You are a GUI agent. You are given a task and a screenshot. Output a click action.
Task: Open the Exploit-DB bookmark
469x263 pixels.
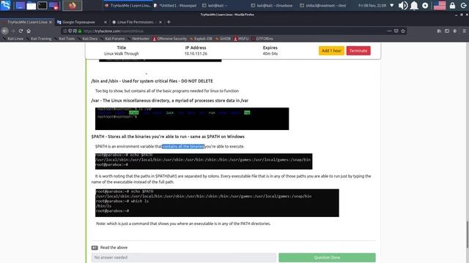click(201, 39)
